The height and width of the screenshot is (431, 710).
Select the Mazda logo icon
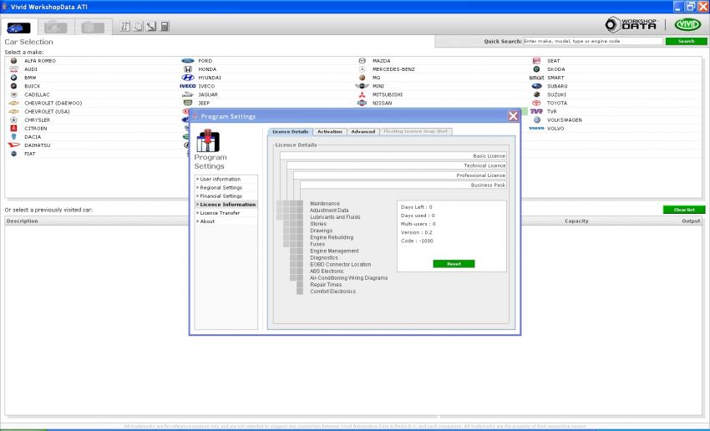(362, 61)
